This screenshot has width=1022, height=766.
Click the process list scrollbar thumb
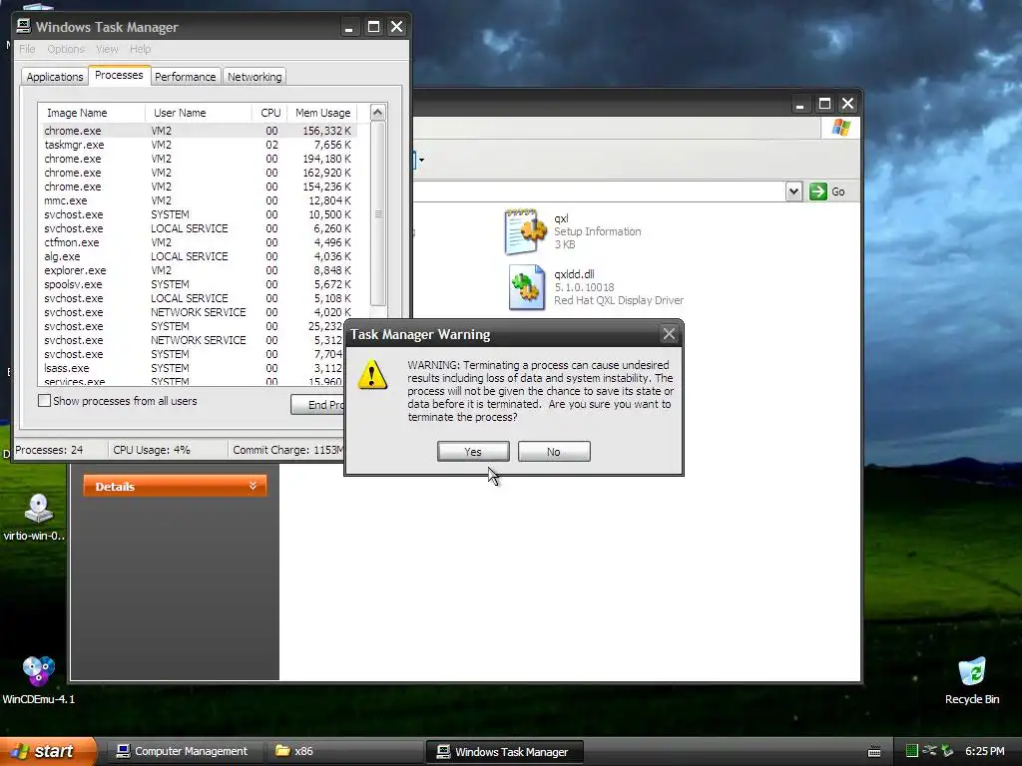click(378, 213)
